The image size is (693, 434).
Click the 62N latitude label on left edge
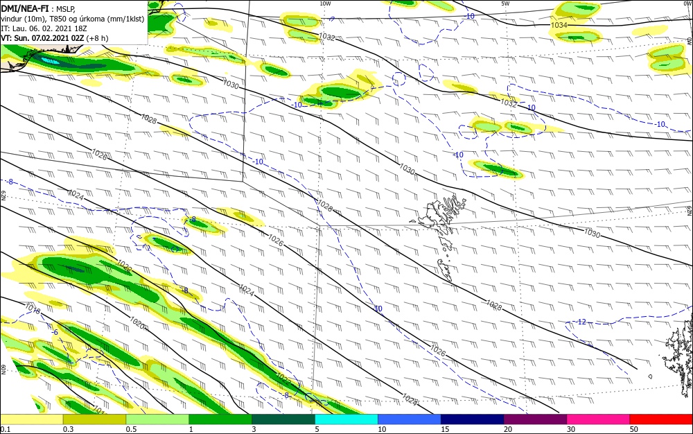[x=3, y=196]
